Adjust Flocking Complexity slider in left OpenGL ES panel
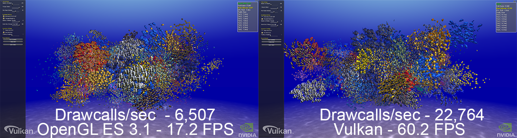 15,36
